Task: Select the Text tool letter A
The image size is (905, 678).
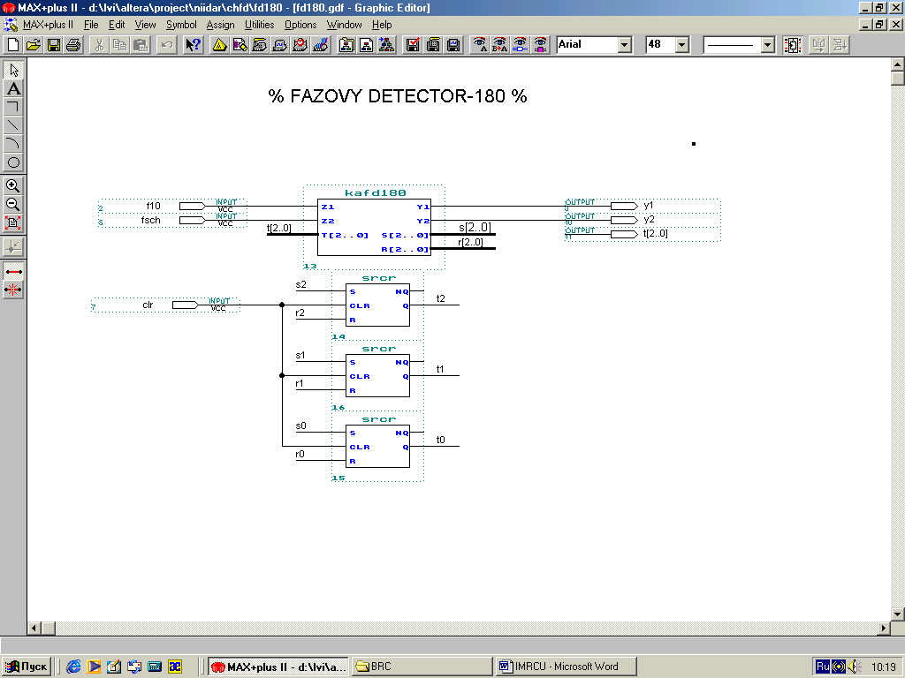Action: tap(13, 88)
